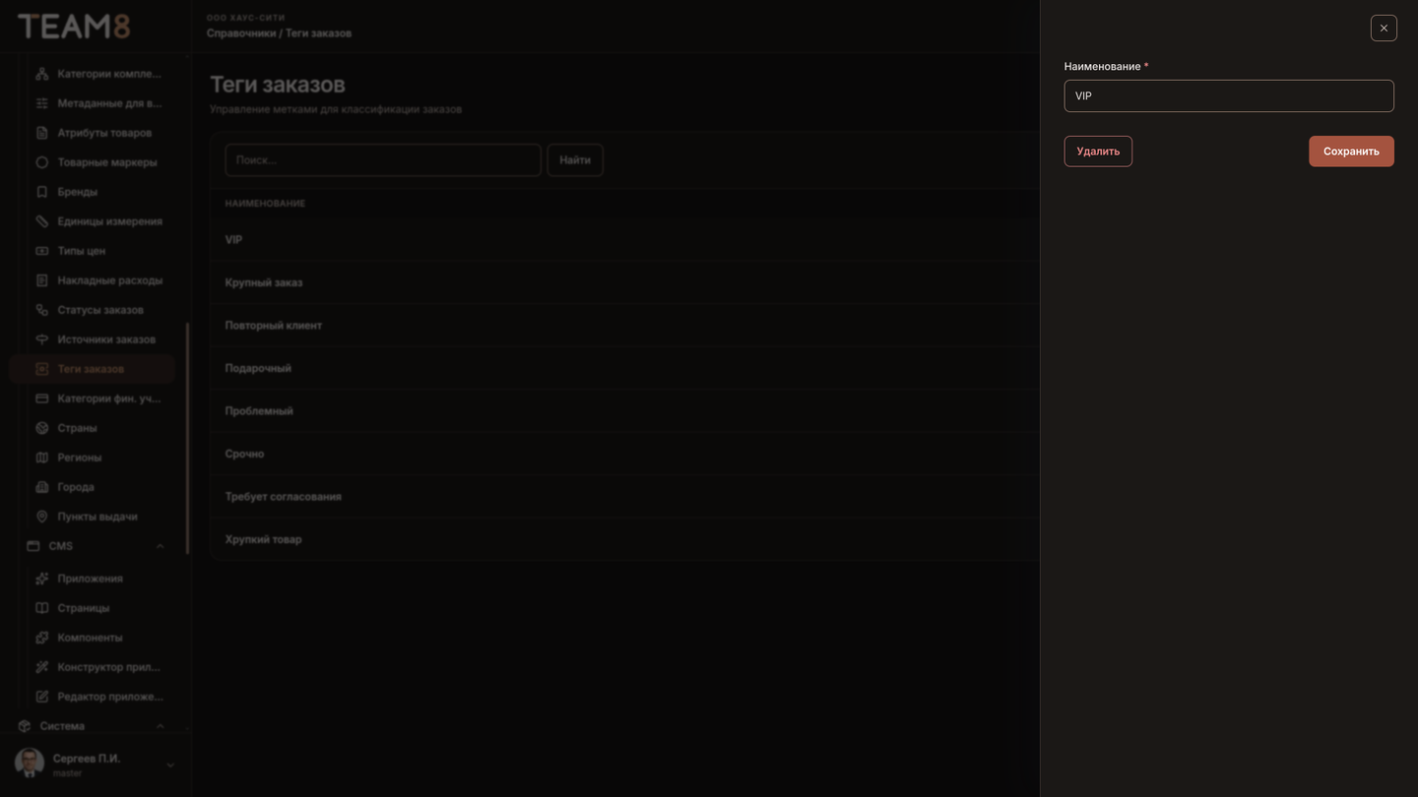Screen dimensions: 1418x797
Task: Click the Приложения icon under CMS
Action: (41, 579)
